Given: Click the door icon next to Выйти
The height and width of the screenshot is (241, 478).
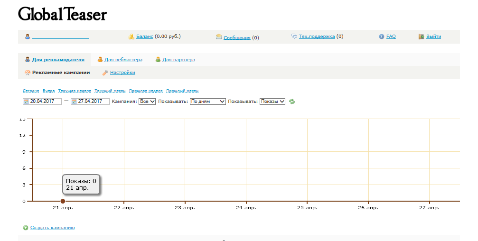Looking at the screenshot, I should (x=422, y=37).
